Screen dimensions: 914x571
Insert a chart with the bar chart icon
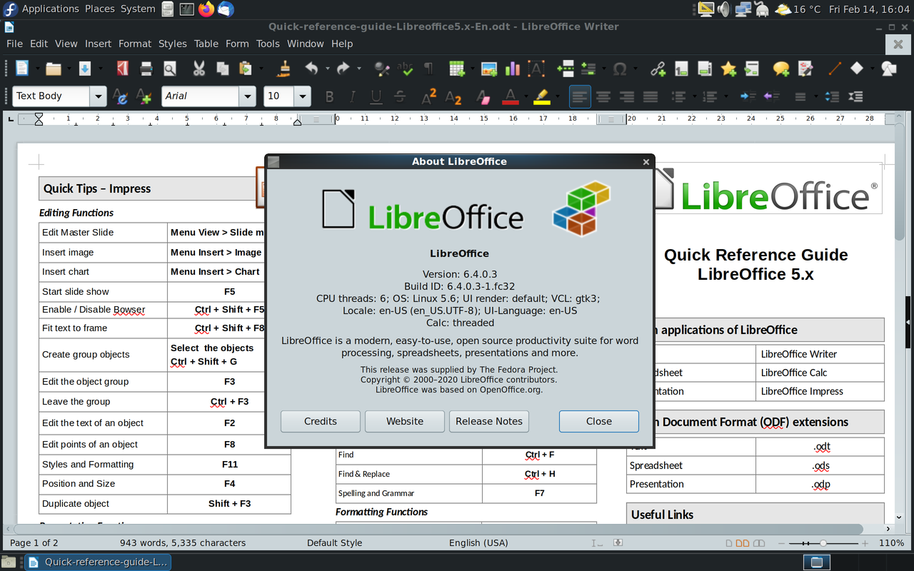click(x=512, y=69)
